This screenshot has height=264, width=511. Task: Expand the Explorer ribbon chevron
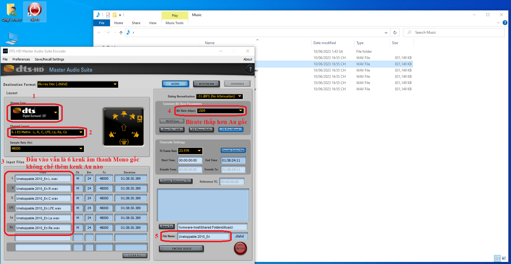[499, 23]
